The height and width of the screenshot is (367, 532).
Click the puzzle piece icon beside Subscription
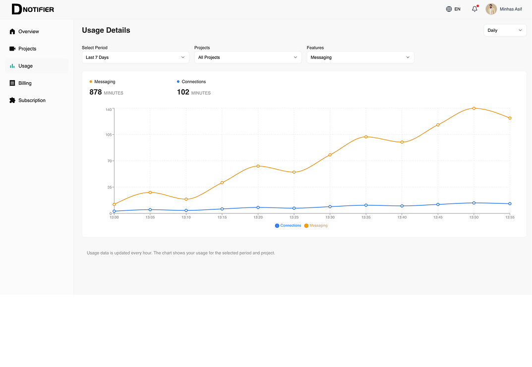(12, 101)
